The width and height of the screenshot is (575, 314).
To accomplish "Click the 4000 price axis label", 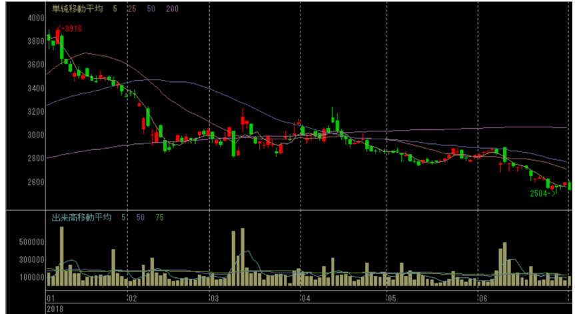I will 36,18.
